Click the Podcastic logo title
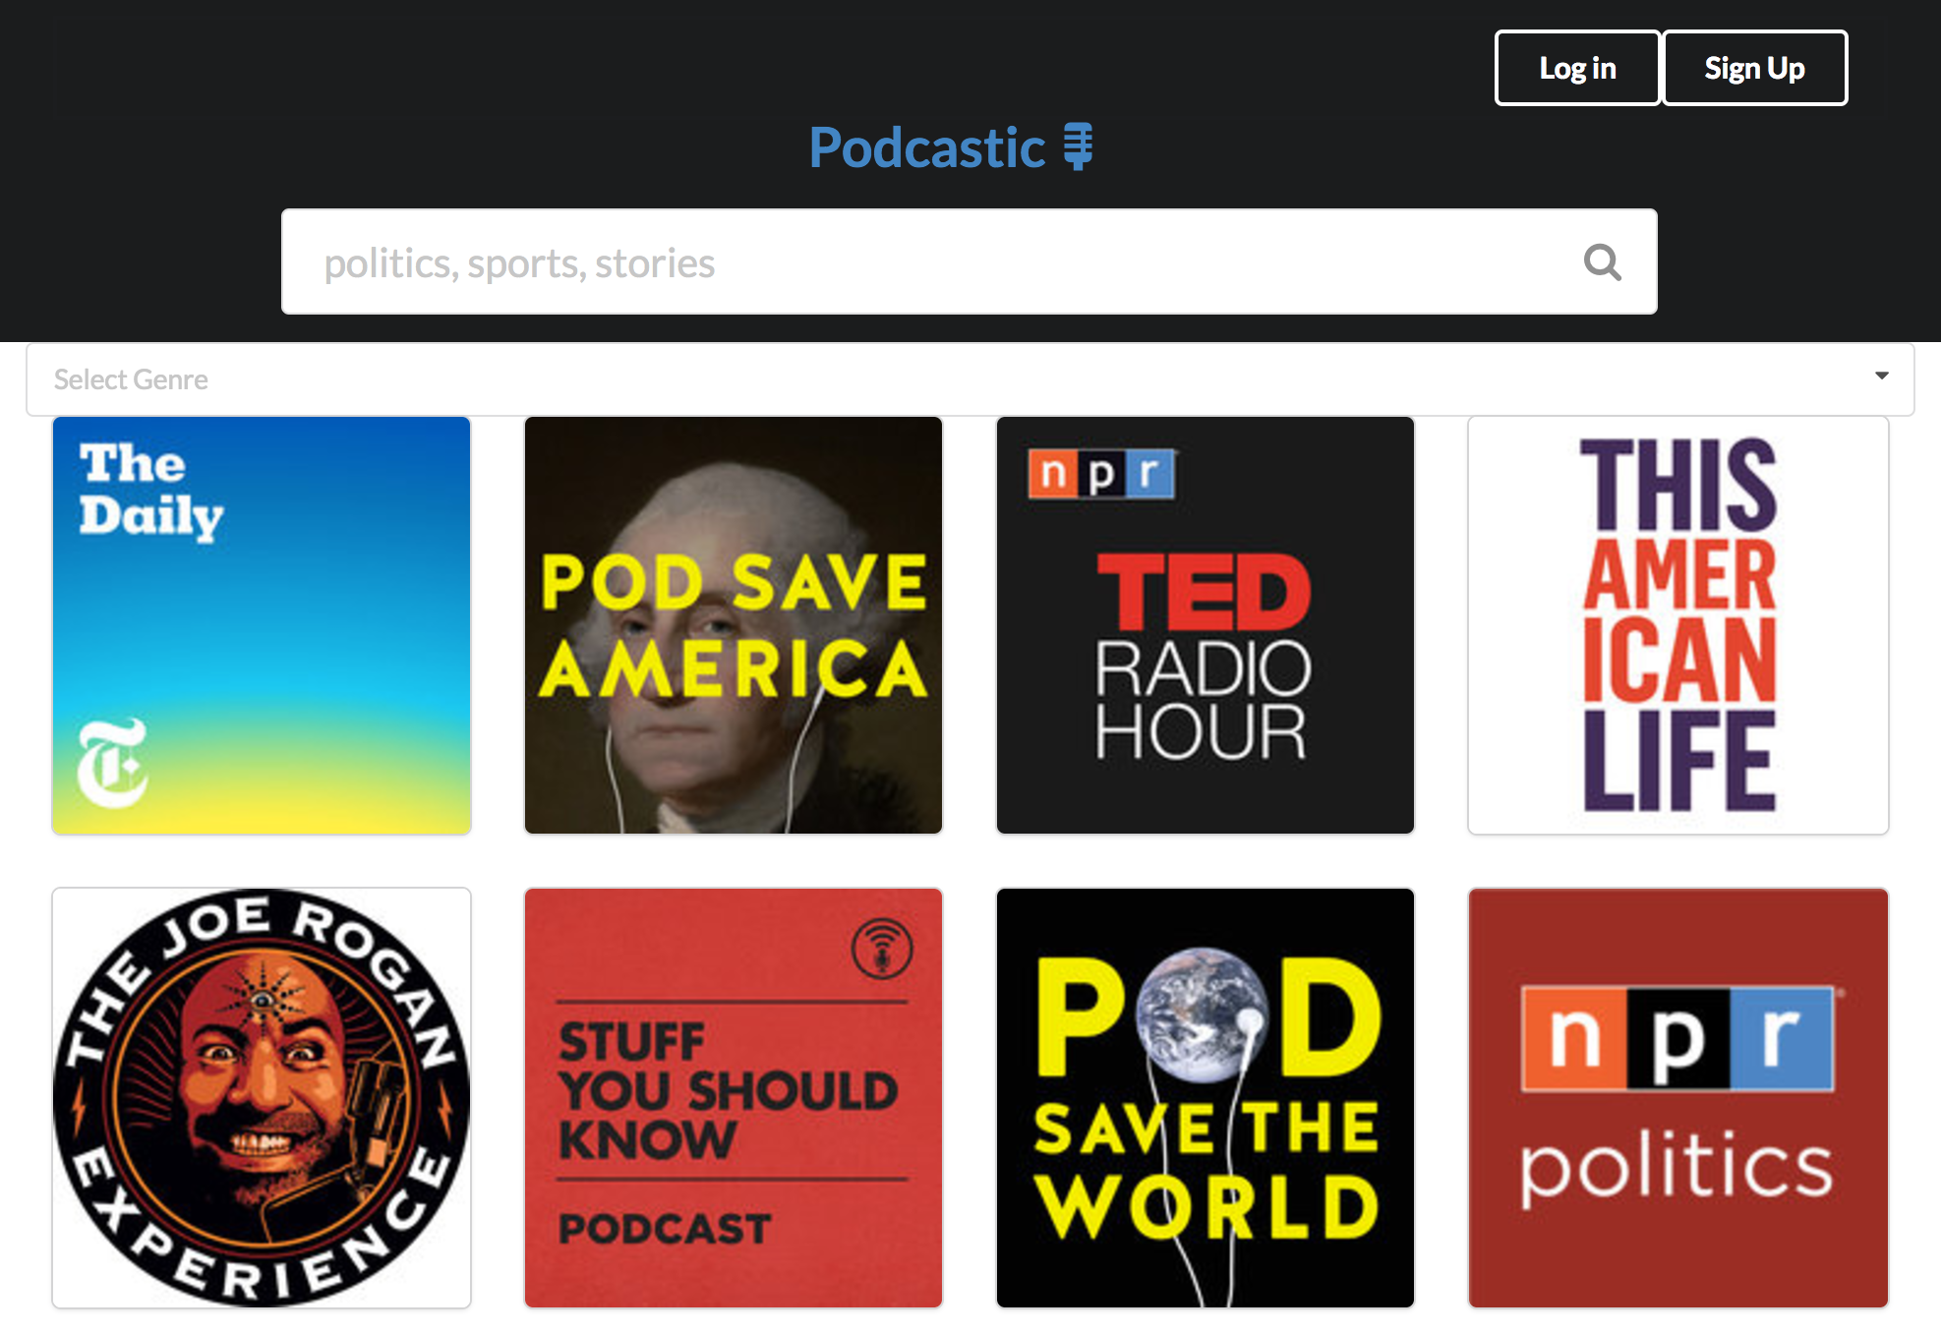This screenshot has width=1941, height=1333. pyautogui.click(x=926, y=147)
